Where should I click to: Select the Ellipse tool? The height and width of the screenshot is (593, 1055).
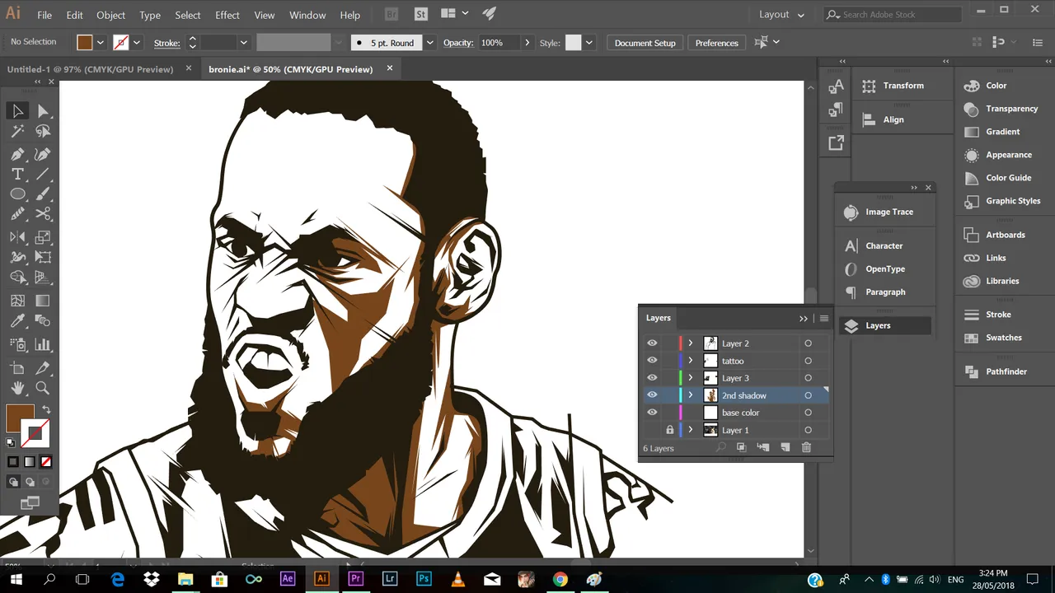(17, 194)
